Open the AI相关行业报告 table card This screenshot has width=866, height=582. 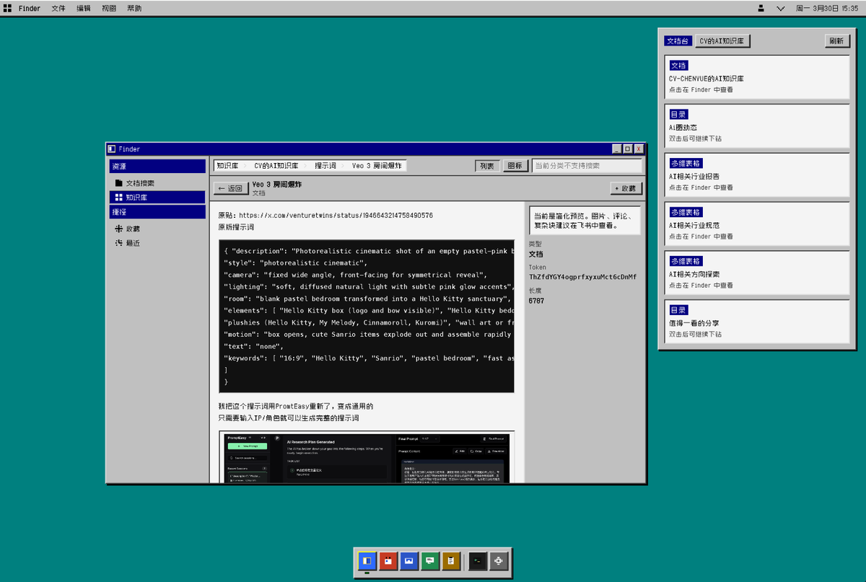pos(757,175)
